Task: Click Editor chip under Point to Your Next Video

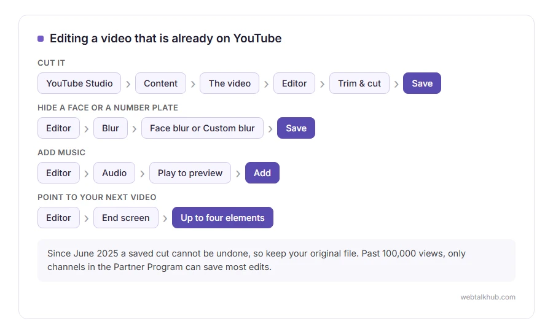Action: click(58, 218)
